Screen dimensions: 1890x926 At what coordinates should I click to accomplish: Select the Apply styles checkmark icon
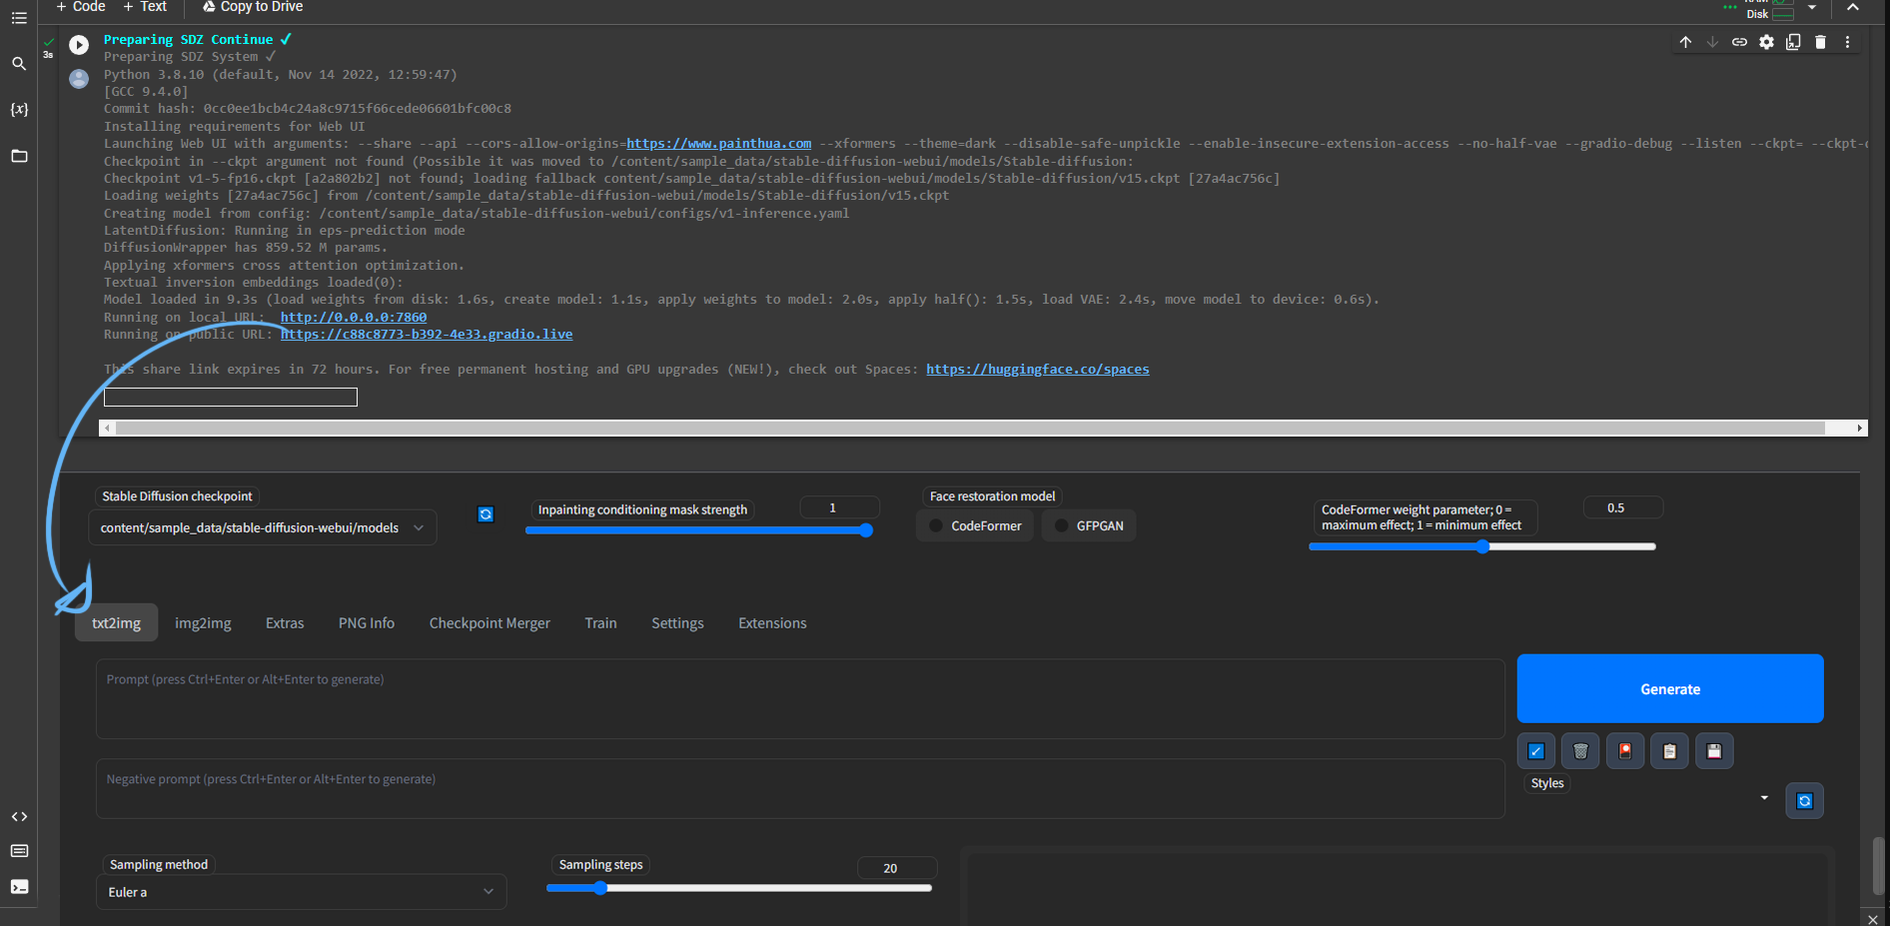(1535, 750)
